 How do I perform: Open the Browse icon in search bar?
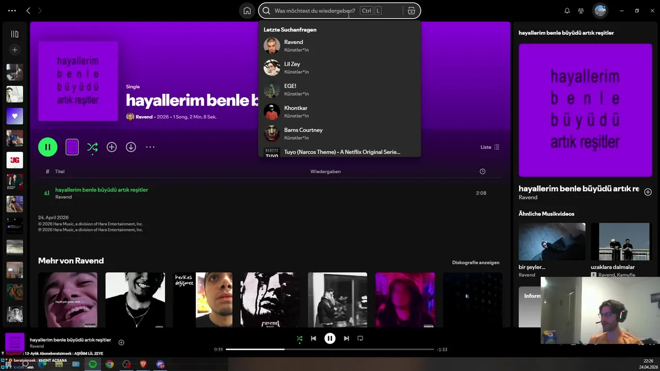click(x=411, y=11)
